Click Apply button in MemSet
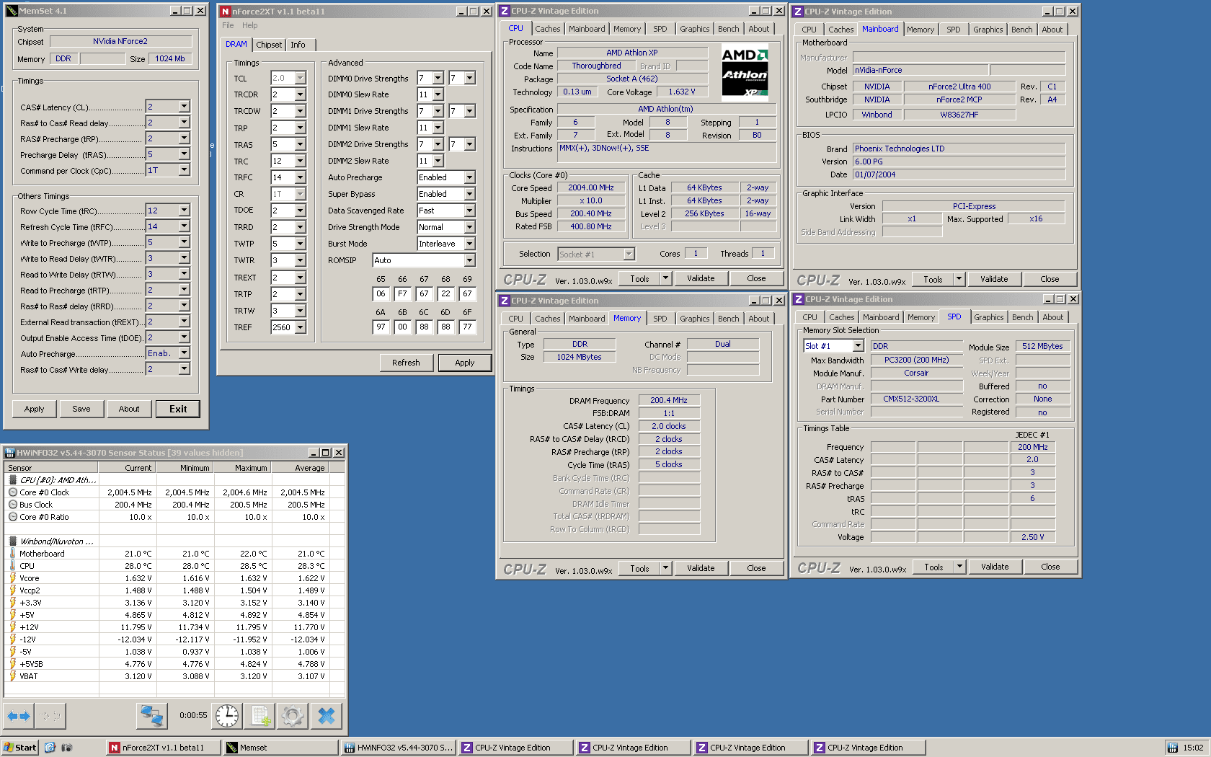Image resolution: width=1211 pixels, height=757 pixels. tap(34, 409)
